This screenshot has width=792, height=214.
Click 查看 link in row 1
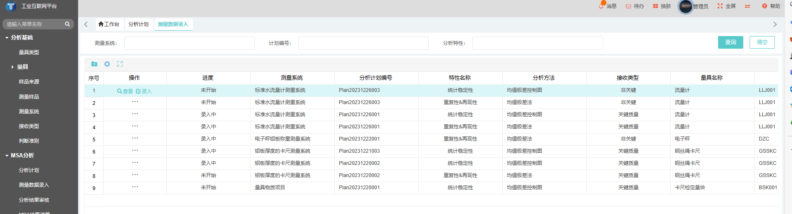pos(125,91)
